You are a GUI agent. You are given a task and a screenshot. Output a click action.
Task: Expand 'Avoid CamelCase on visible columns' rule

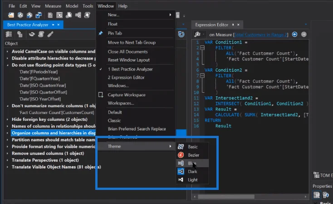click(x=7, y=51)
